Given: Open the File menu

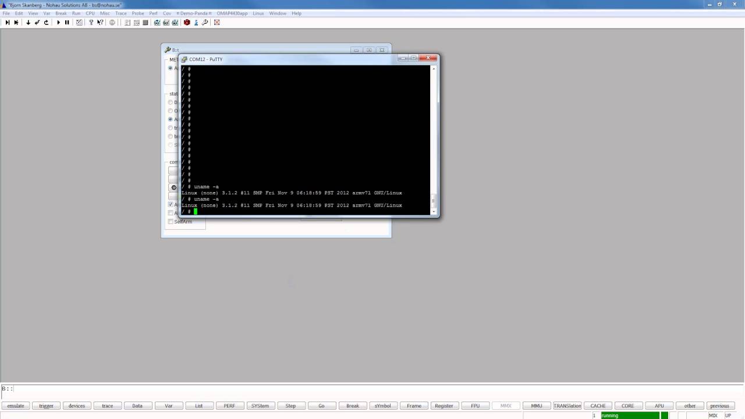Looking at the screenshot, I should point(6,13).
